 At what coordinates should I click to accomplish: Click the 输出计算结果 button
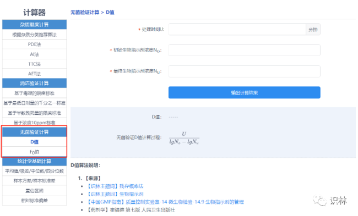pyautogui.click(x=245, y=92)
